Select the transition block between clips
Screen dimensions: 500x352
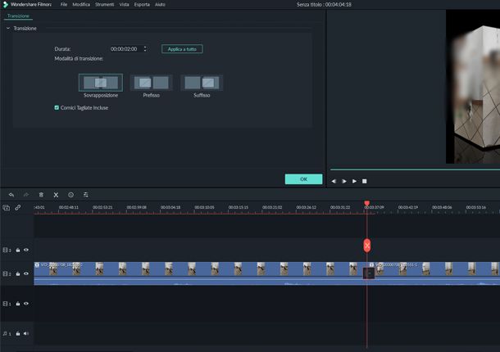pyautogui.click(x=369, y=273)
